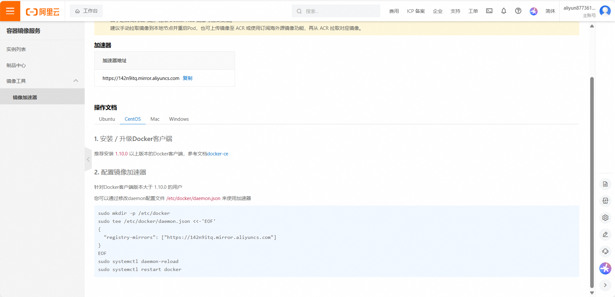615x297 pixels.
Task: Collapse the sidebar with the arrow handle
Action: tap(88, 159)
